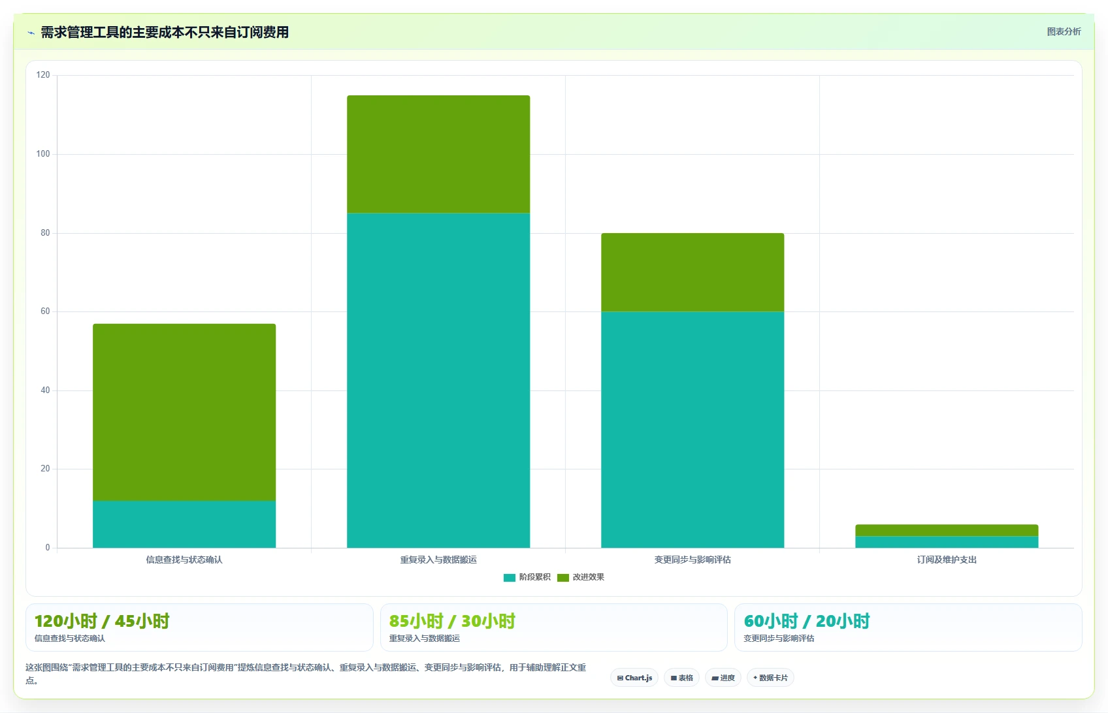Screen dimensions: 1108x713
Task: Click the teal bar segment for 重复录入与数据搬运
Action: click(438, 380)
